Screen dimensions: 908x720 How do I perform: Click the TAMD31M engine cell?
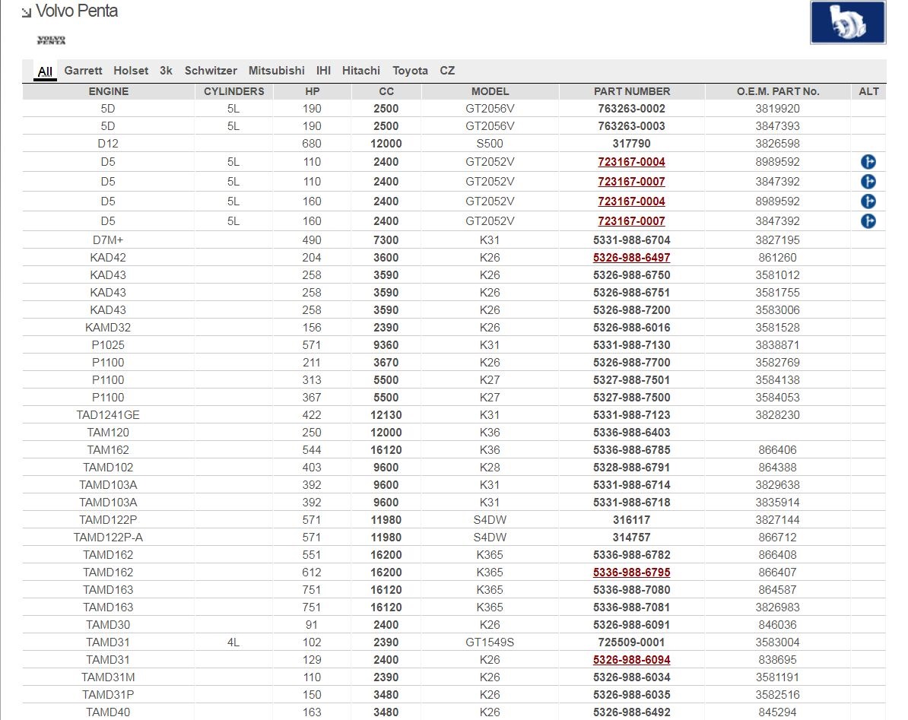click(108, 677)
